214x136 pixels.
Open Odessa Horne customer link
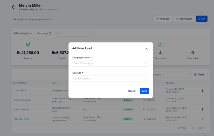click(22, 119)
